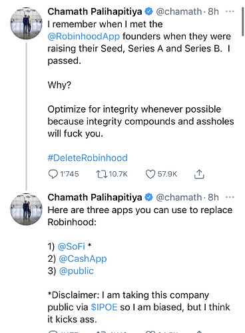Viewport: 245px width, 333px height.
Task: Open @chamath handle on first tweet
Action: 179,11
